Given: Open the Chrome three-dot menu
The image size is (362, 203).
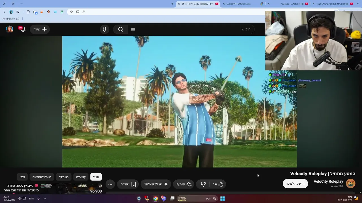Looking at the screenshot, I should pyautogui.click(x=4, y=12).
